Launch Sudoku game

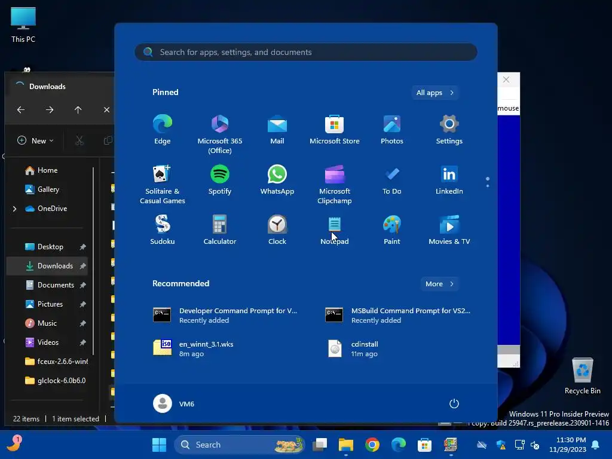(x=163, y=230)
